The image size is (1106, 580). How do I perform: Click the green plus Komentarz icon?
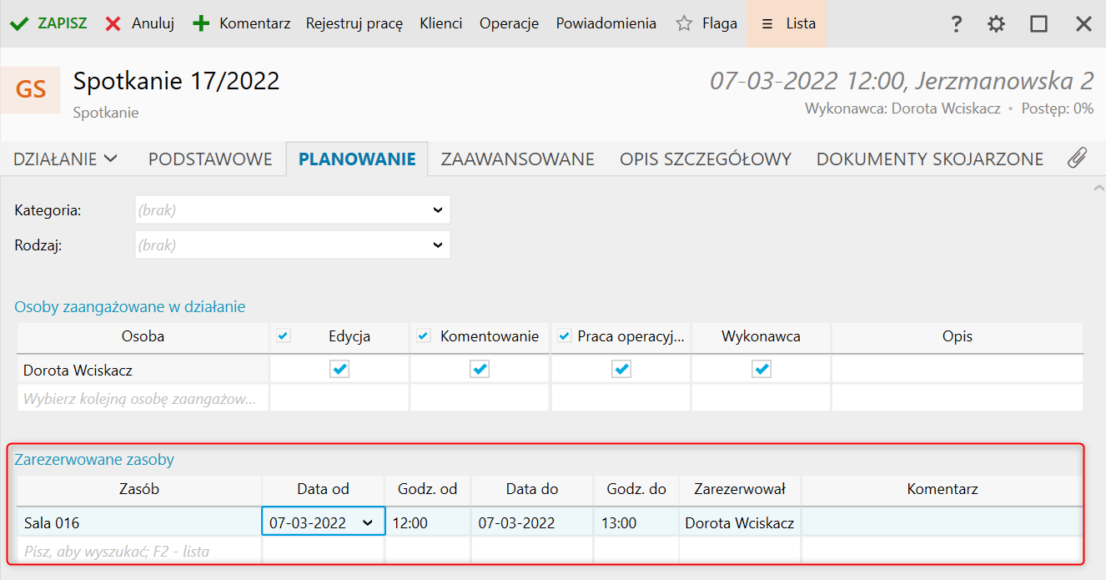201,23
